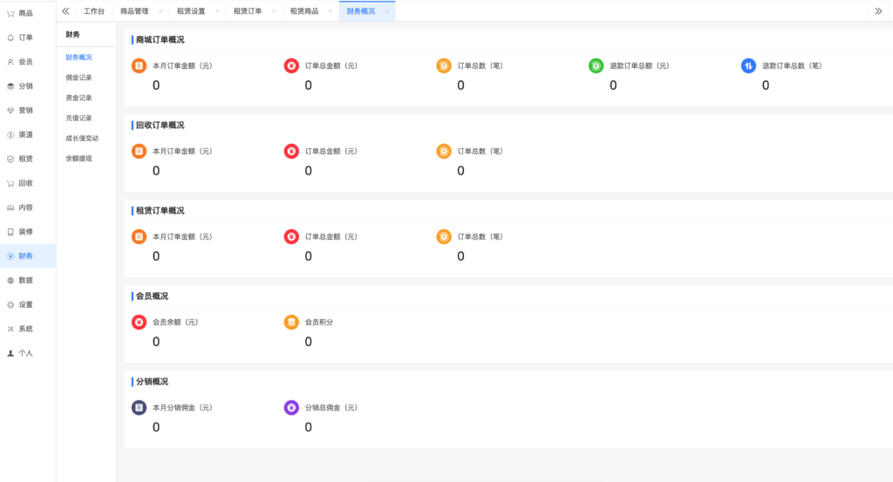Open the 订单 bell icon
This screenshot has width=893, height=482.
click(x=10, y=37)
